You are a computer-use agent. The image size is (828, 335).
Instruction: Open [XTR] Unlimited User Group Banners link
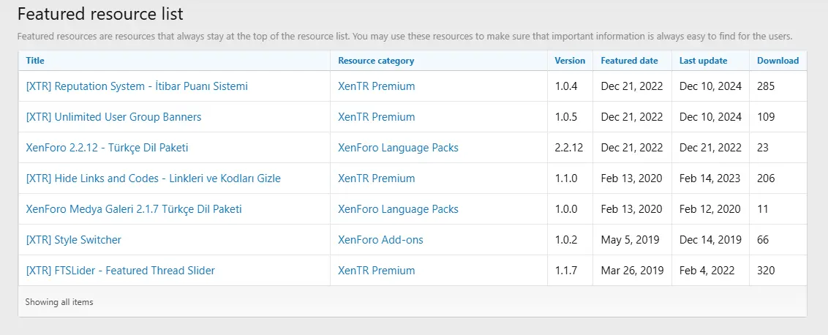113,117
